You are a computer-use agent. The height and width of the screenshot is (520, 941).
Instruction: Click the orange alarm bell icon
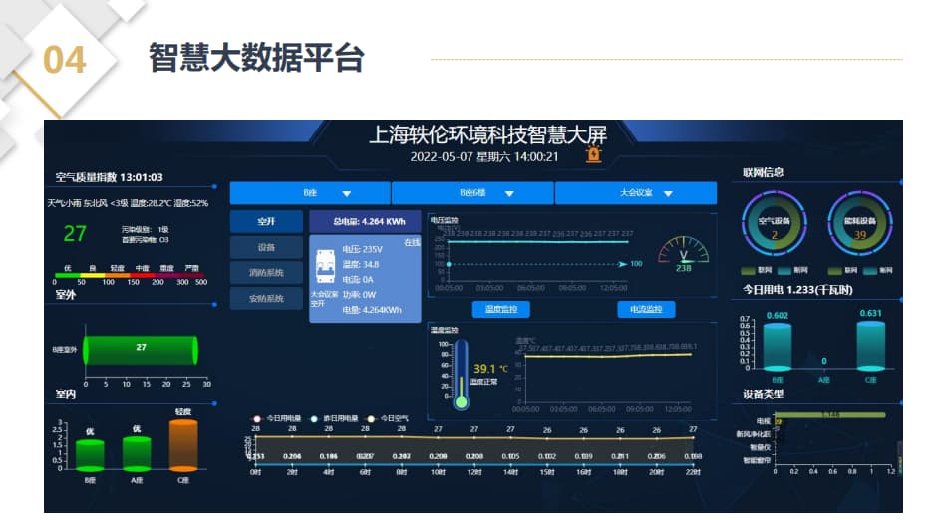click(593, 154)
